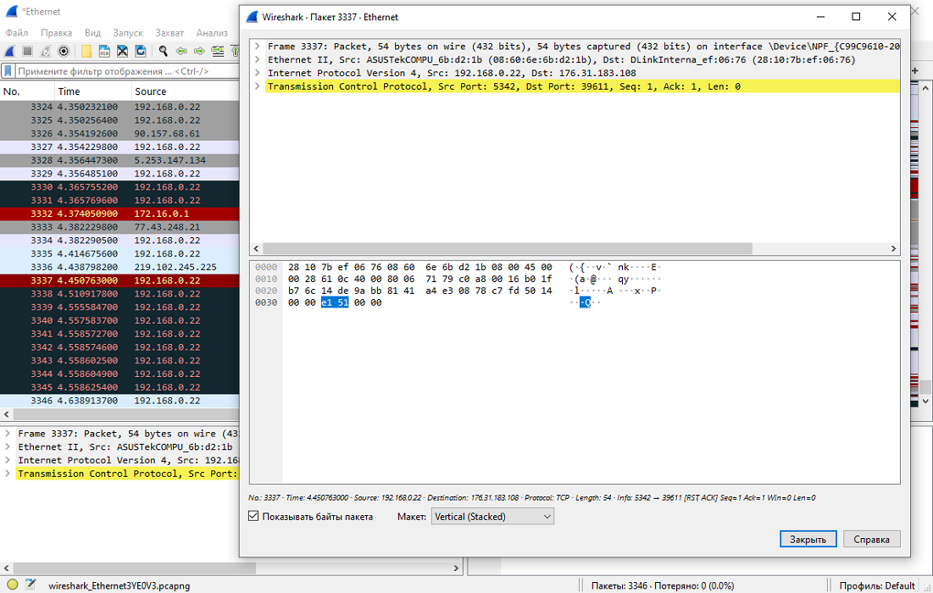
Task: Select packet 3336 from 219.102.245.225
Action: 119,267
